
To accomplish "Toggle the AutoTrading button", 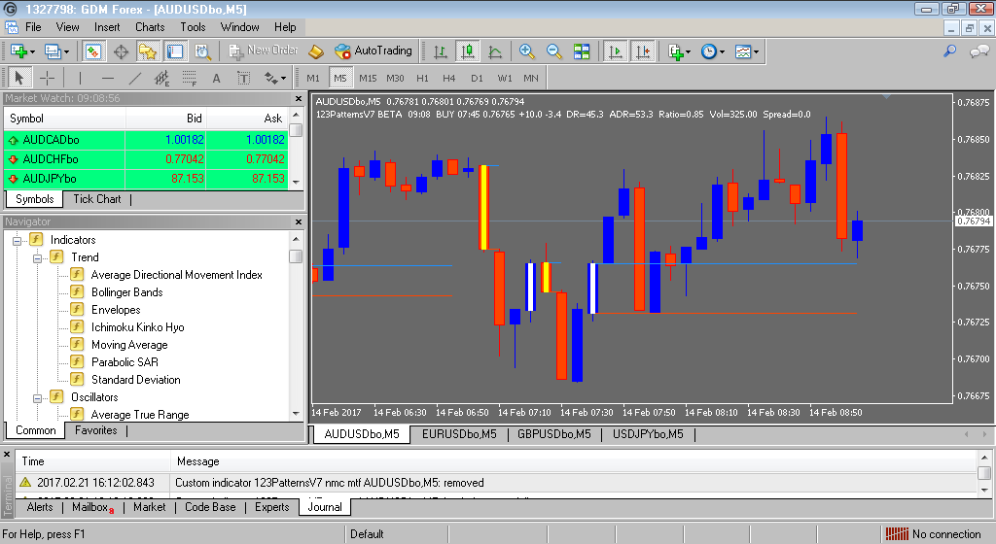I will click(x=373, y=51).
